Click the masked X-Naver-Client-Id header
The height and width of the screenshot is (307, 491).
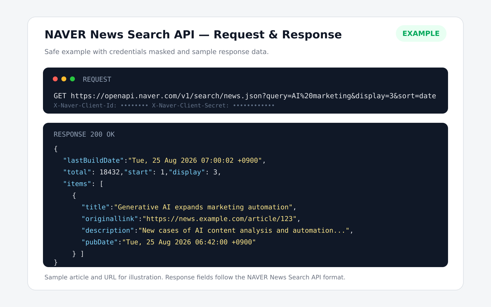[x=101, y=105]
